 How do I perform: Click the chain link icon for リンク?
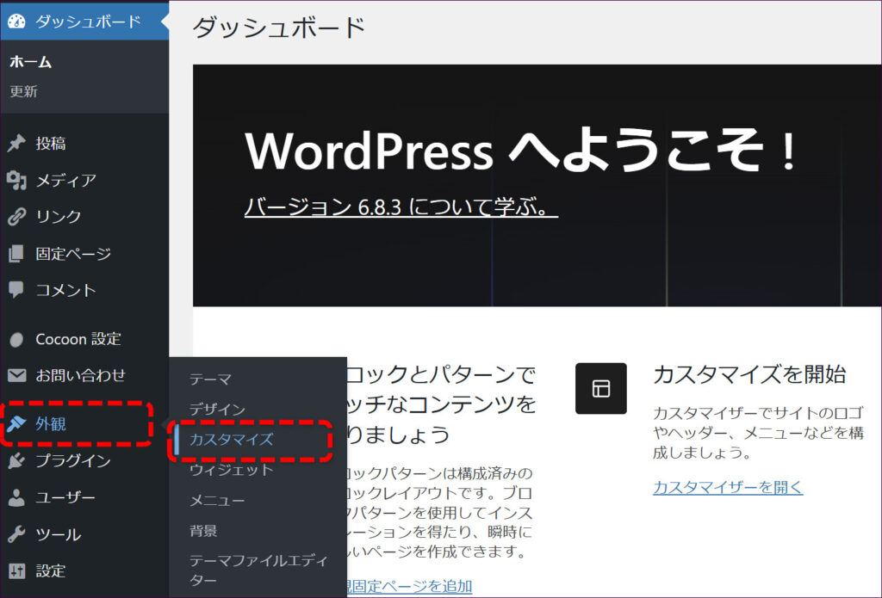[16, 217]
